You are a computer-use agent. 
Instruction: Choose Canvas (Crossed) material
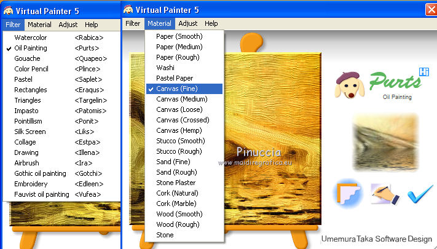(184, 120)
